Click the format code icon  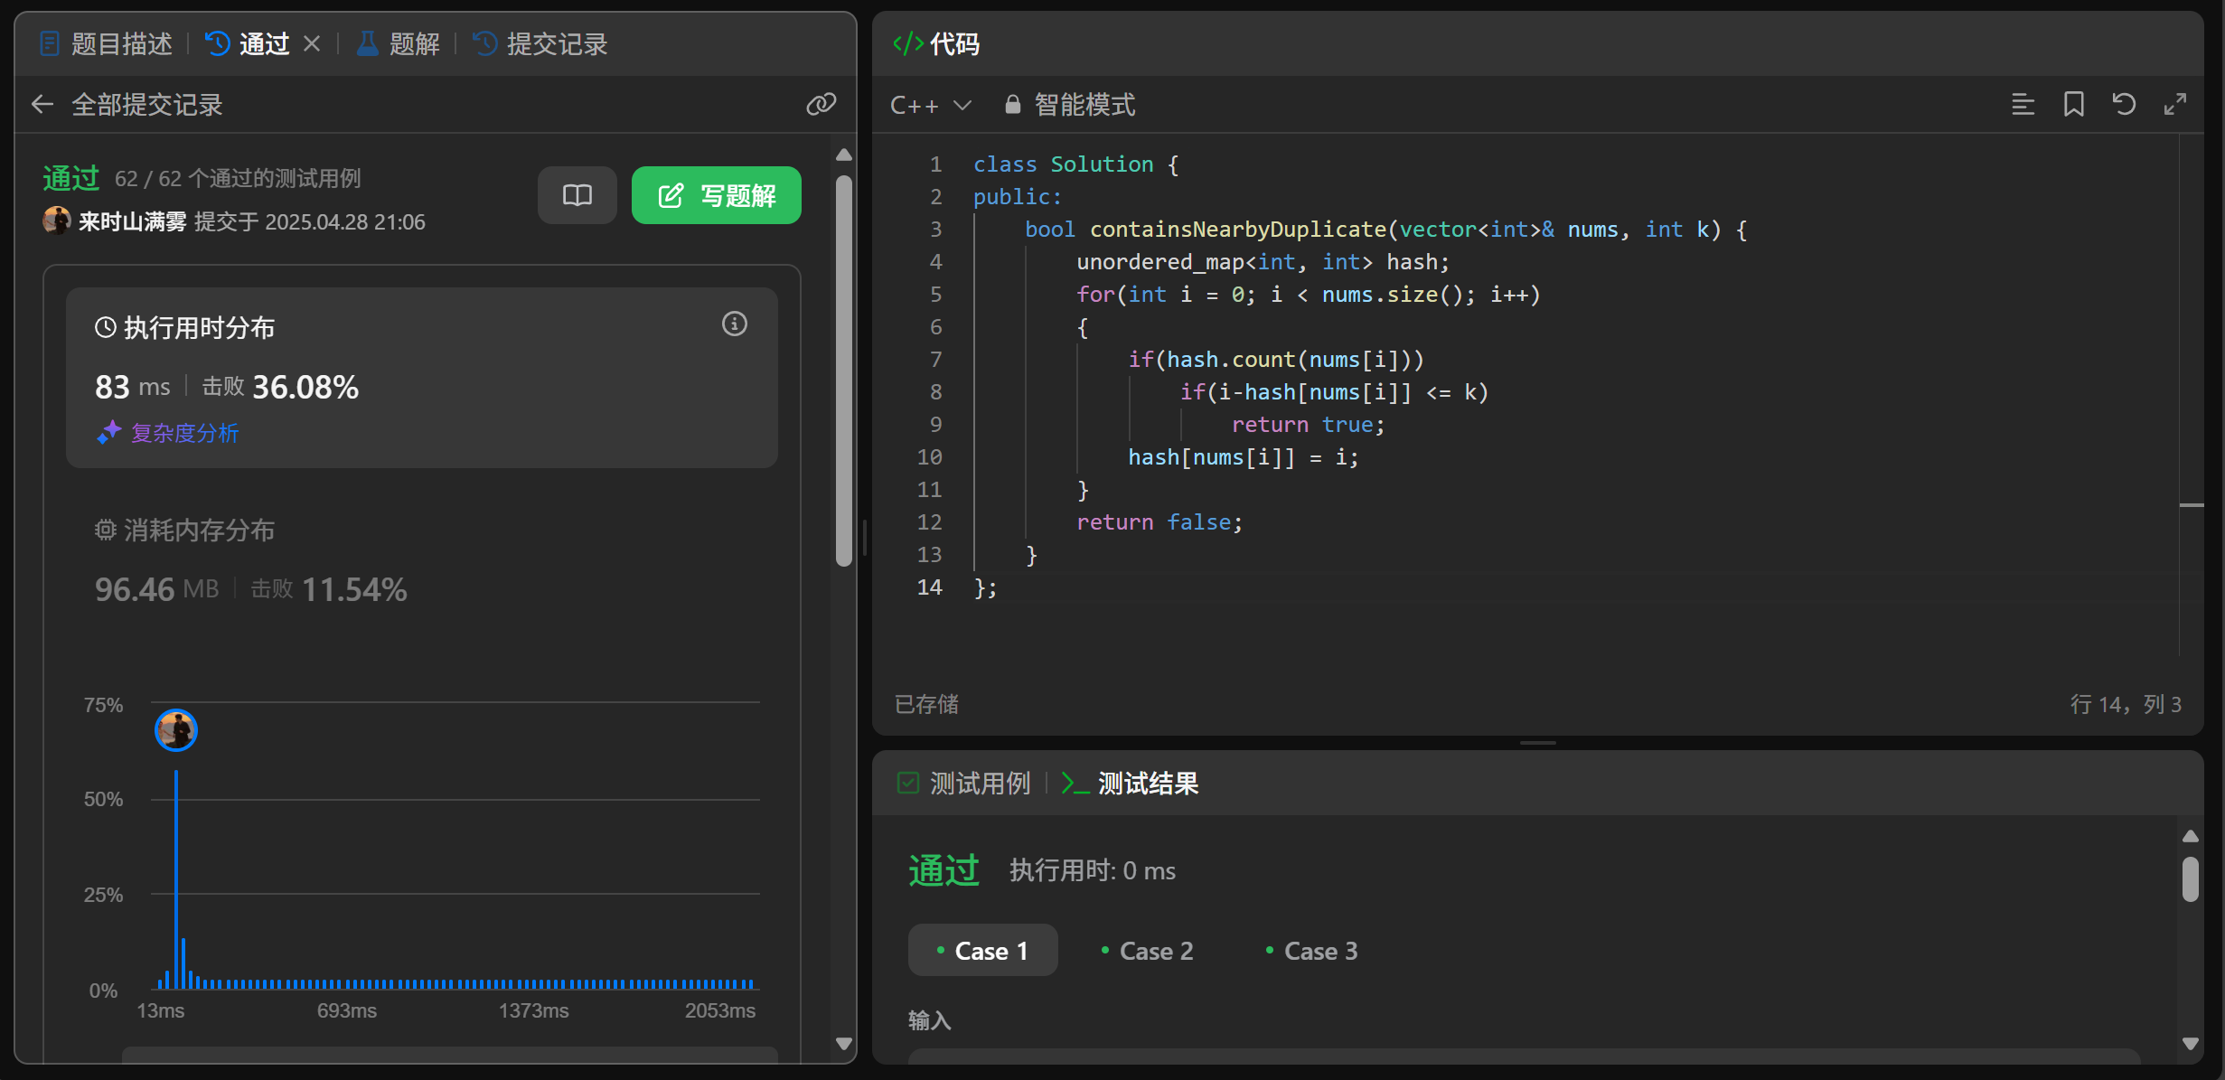[x=2023, y=105]
